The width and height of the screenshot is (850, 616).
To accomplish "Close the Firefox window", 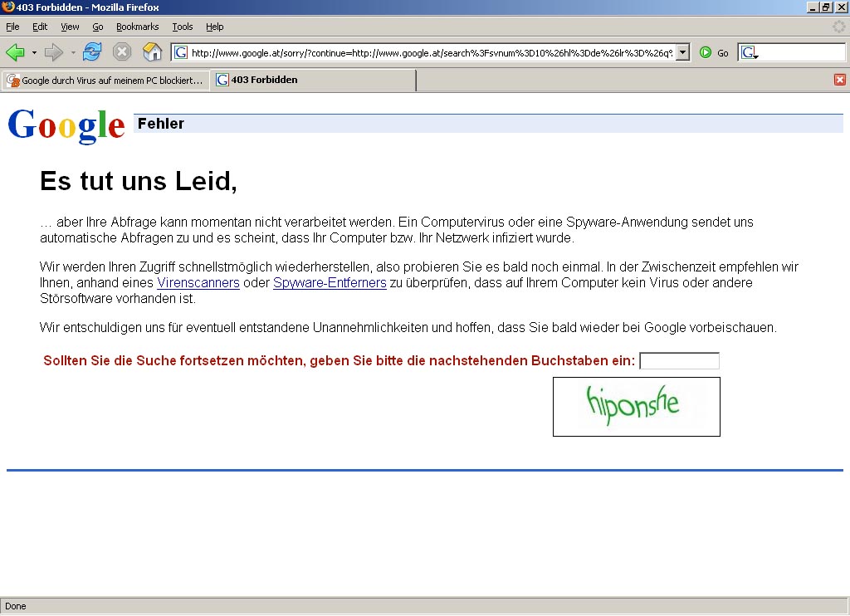I will tap(841, 7).
